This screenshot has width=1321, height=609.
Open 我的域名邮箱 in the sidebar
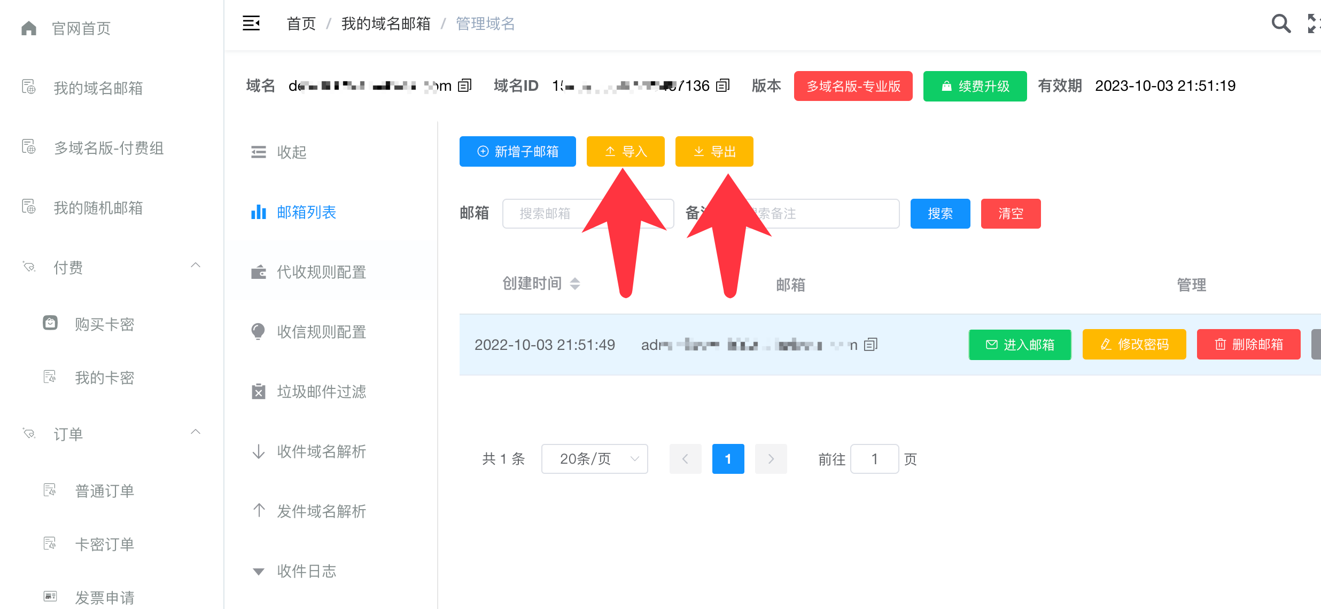(98, 88)
